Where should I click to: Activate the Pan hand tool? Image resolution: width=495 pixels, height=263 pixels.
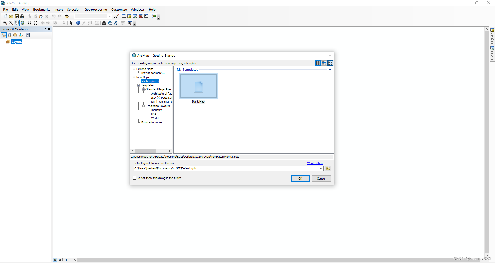(x=17, y=23)
